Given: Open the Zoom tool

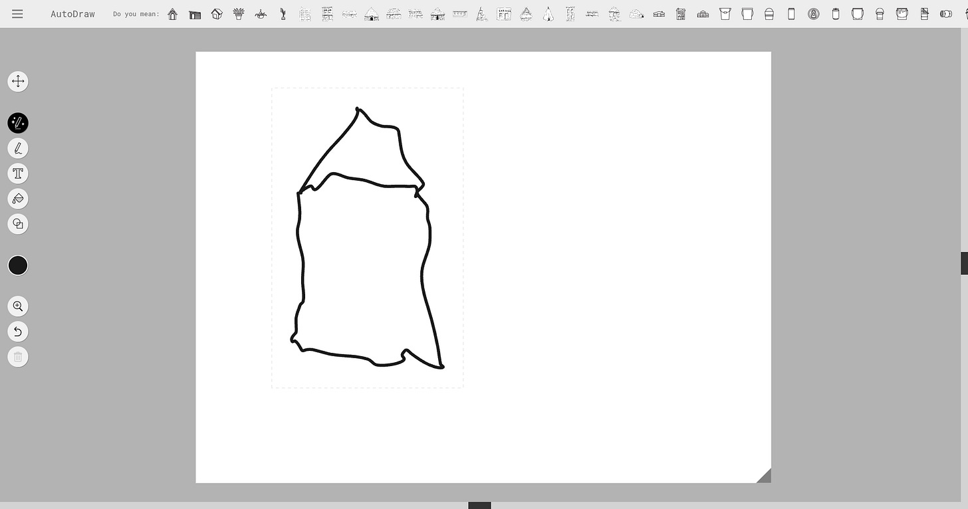Looking at the screenshot, I should pyautogui.click(x=18, y=306).
